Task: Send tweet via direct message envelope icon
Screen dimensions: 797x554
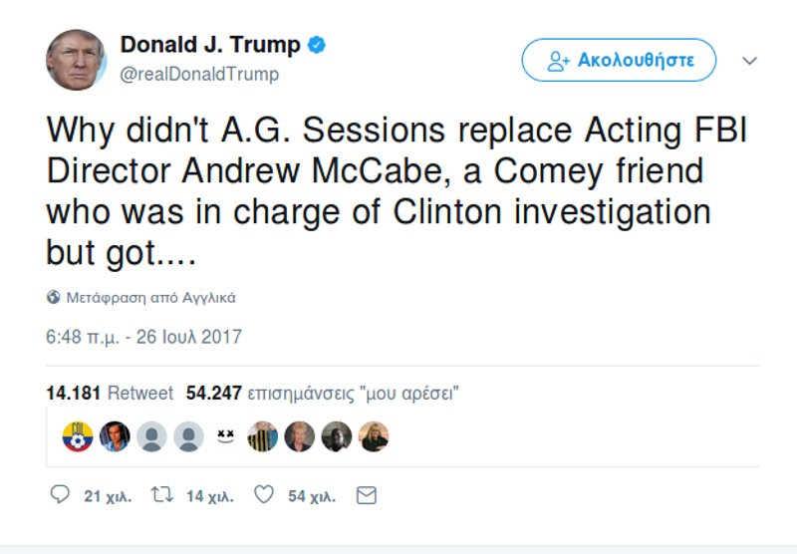Action: 367,494
